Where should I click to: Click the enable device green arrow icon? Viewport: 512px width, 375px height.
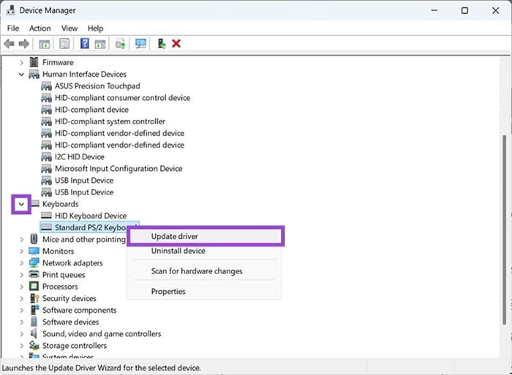(x=162, y=43)
